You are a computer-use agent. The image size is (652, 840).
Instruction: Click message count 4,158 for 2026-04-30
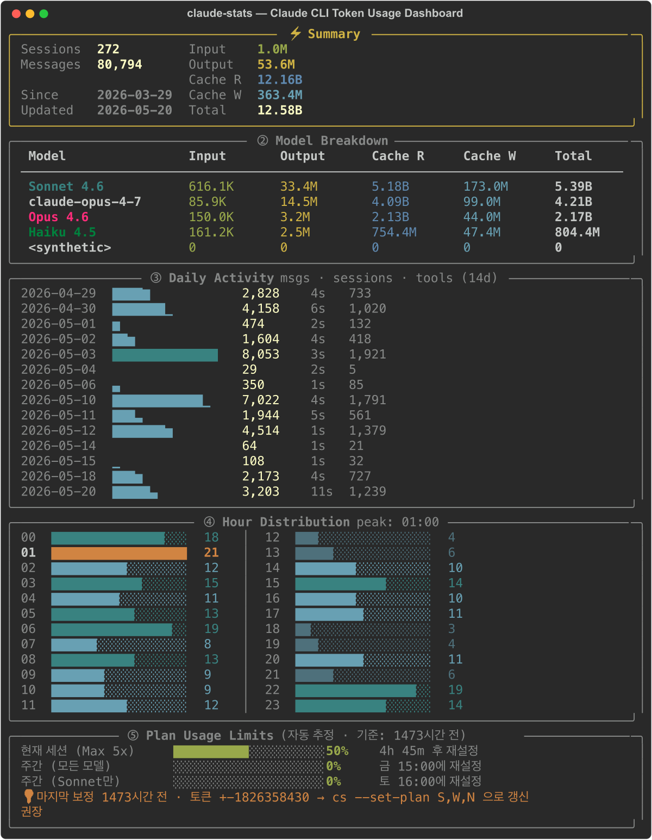pos(261,309)
